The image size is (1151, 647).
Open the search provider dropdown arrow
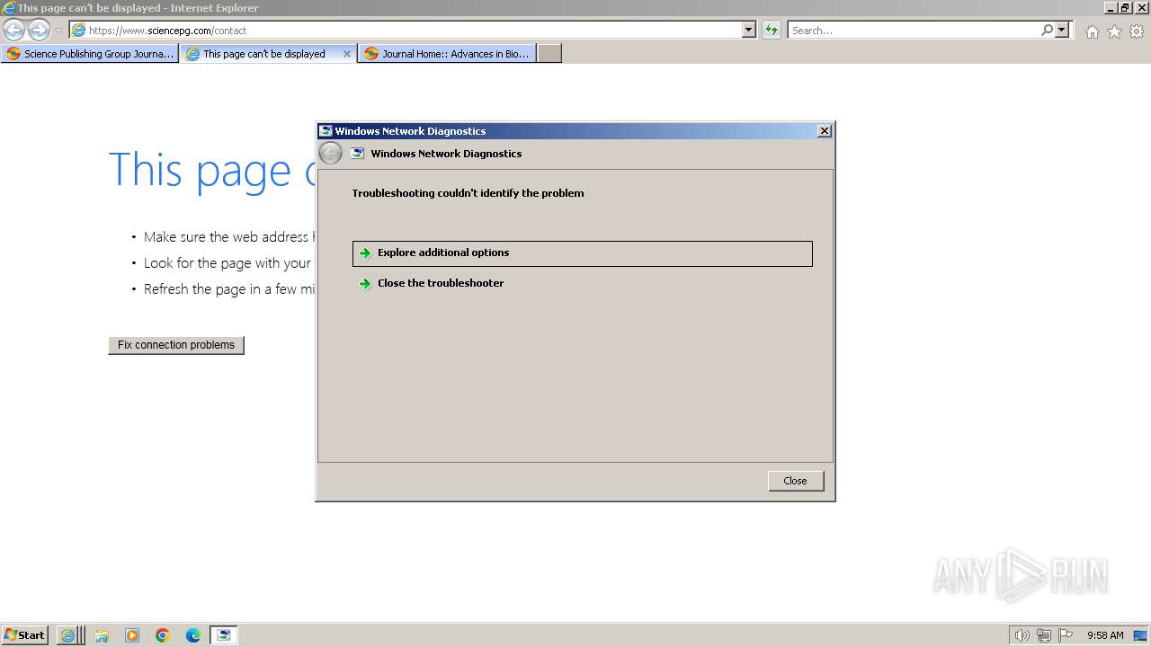click(x=1062, y=30)
